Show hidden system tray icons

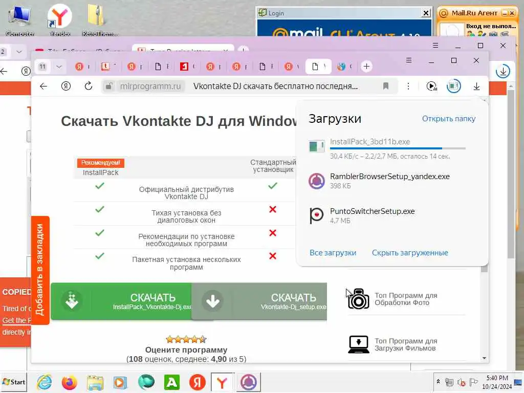click(x=438, y=381)
